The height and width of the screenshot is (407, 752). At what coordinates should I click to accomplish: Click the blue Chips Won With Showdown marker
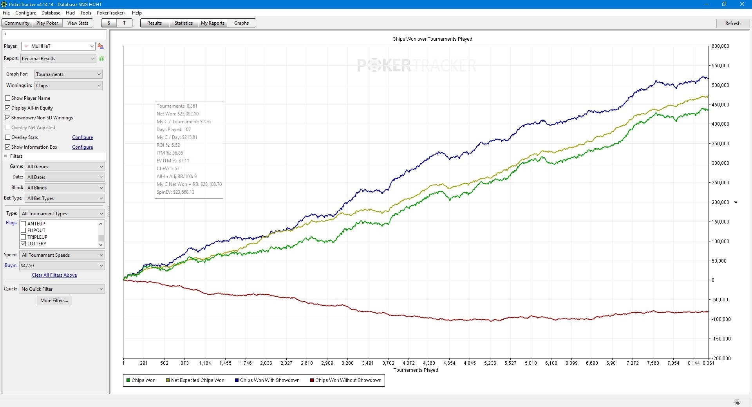pyautogui.click(x=237, y=380)
